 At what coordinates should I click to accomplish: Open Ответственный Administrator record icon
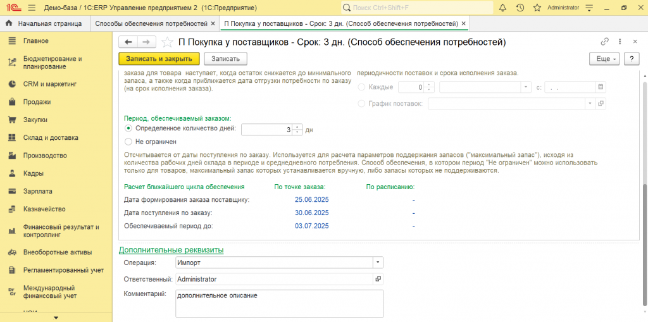coord(378,279)
